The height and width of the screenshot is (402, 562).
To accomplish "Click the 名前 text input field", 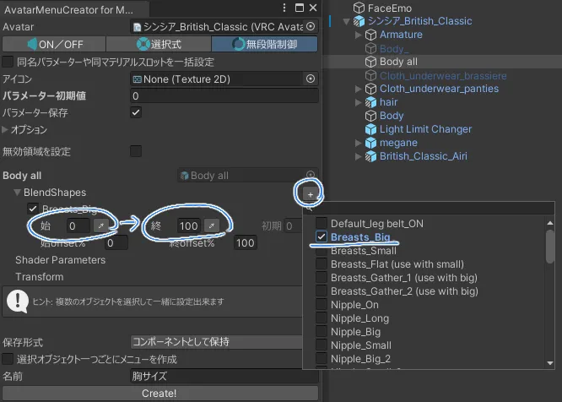I will coord(223,376).
